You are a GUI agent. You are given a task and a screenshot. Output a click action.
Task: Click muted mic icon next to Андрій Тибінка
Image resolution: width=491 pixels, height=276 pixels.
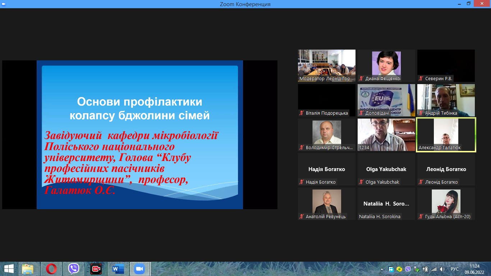[x=421, y=113]
